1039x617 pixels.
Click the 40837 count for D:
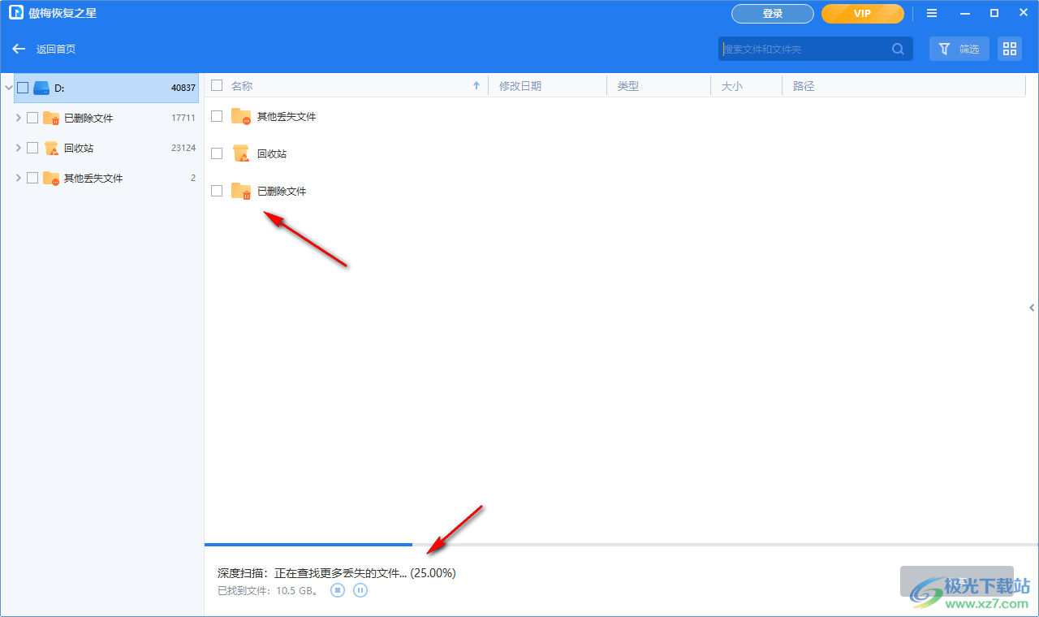(x=183, y=88)
